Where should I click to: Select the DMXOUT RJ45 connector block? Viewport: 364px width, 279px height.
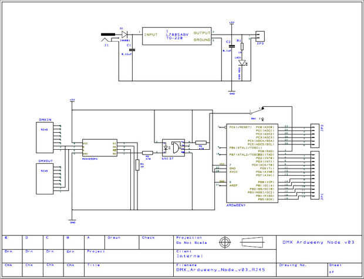45,179
